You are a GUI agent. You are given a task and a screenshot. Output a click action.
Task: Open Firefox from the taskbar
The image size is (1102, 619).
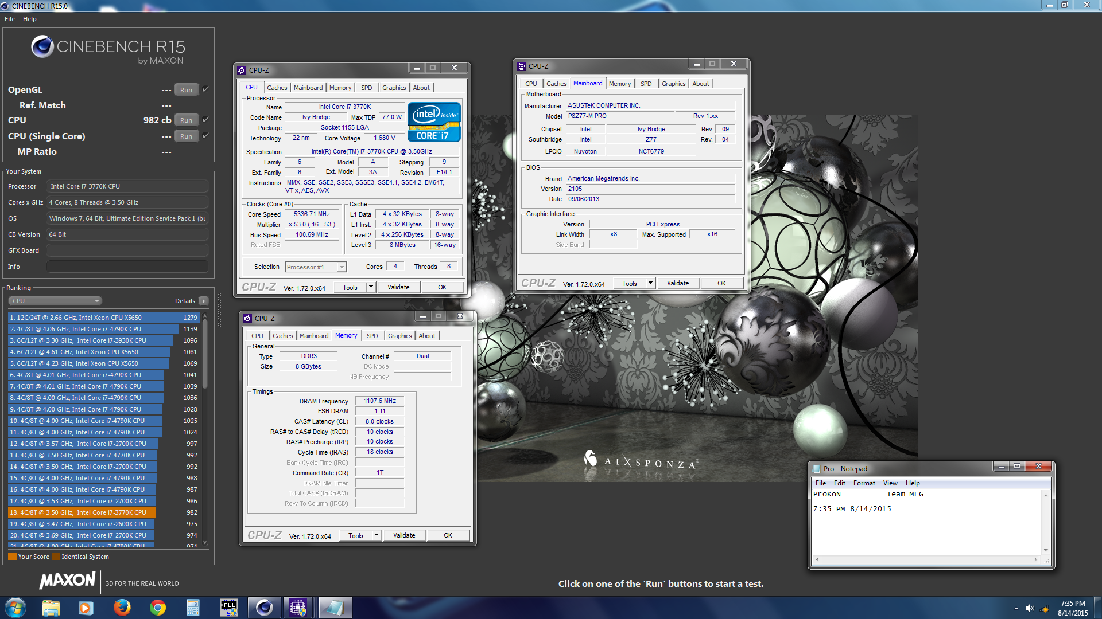(x=122, y=608)
